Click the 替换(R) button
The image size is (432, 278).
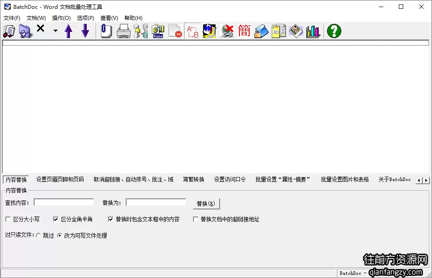point(206,204)
